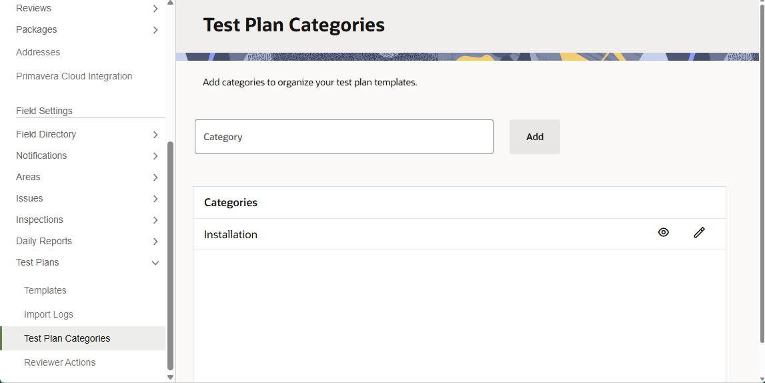Viewport: 765px width, 383px height.
Task: Select Test Plan Categories menu item
Action: point(67,338)
